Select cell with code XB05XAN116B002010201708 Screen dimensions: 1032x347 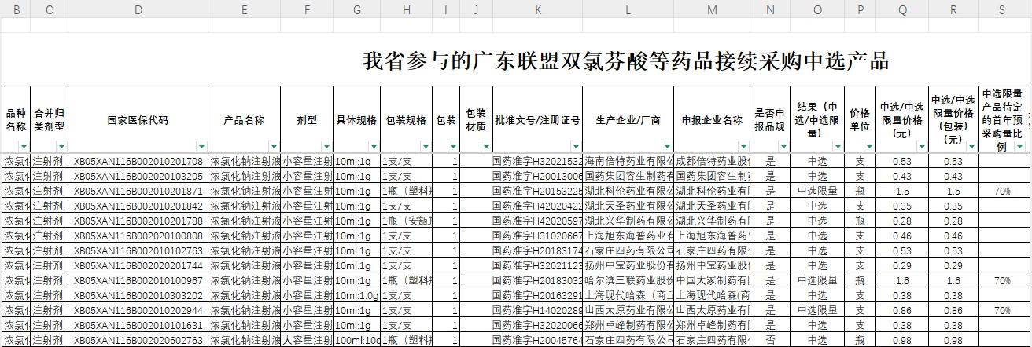[138, 162]
